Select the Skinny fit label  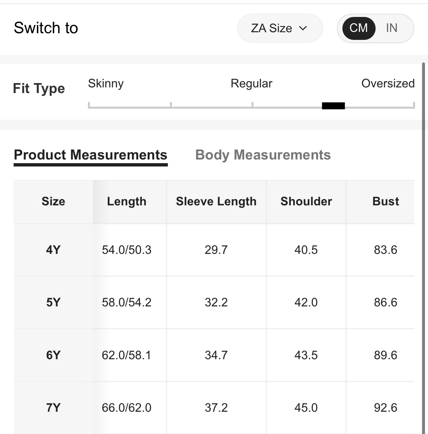pos(106,83)
